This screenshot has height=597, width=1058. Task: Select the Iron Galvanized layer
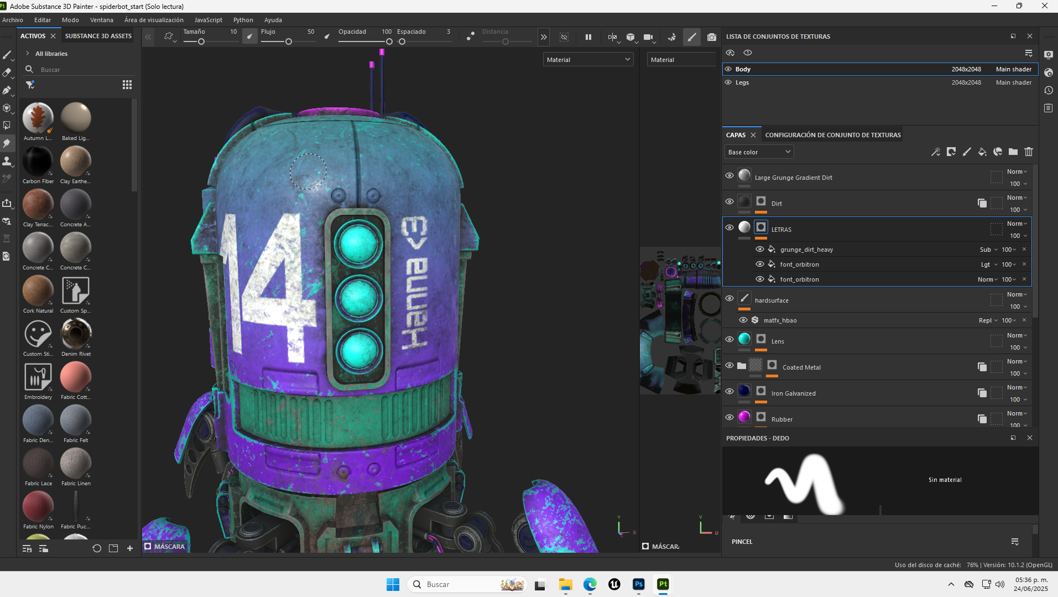pyautogui.click(x=877, y=393)
